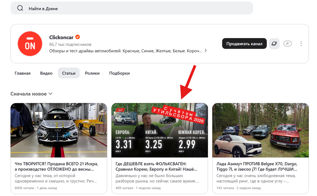Open the Сначала новое sorting dropdown
Viewport: 317px width, 196px height.
(x=31, y=94)
